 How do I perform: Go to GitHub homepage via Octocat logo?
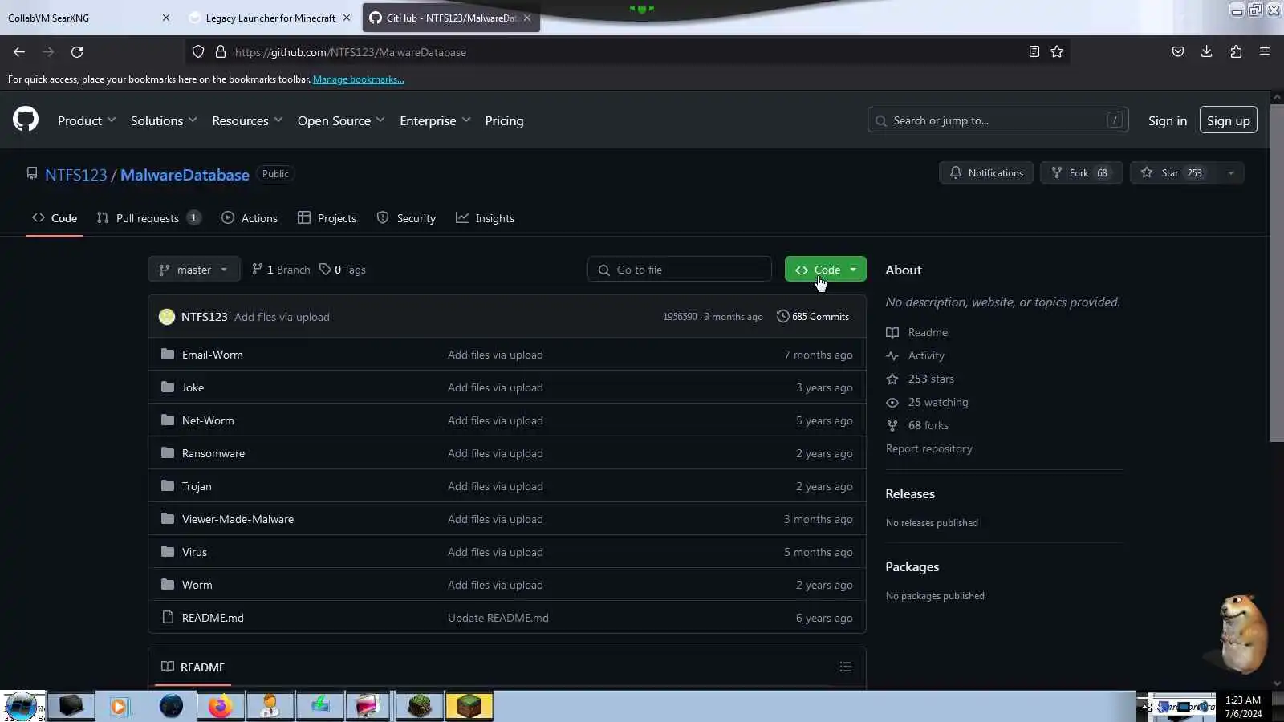click(26, 120)
